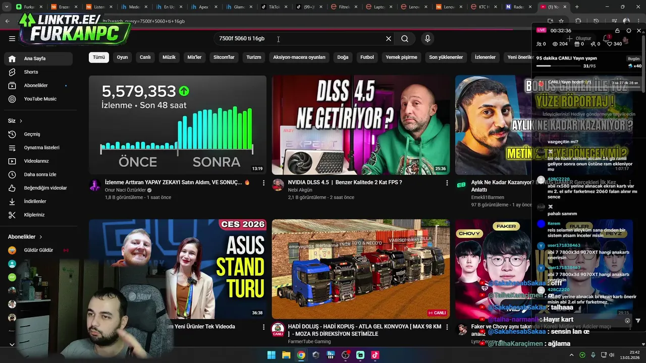Viewport: 646px width, 363px height.
Task: Open Abonelikler in the sidebar
Action: click(x=38, y=86)
